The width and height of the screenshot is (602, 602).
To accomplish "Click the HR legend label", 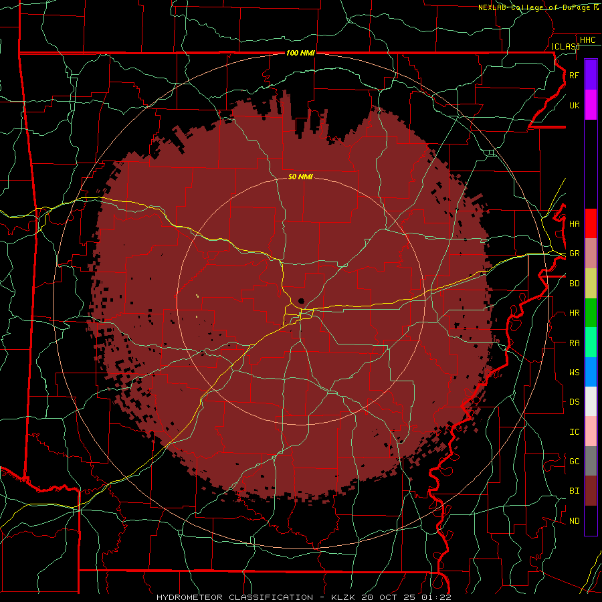I will [575, 313].
